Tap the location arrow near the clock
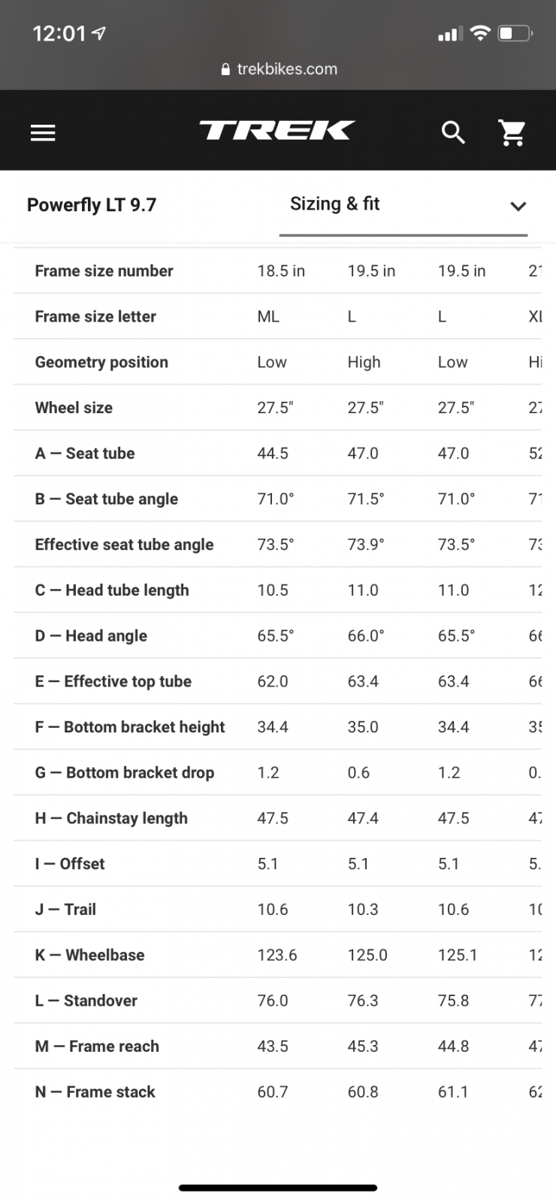Viewport: 556px width, 1202px height. (98, 33)
